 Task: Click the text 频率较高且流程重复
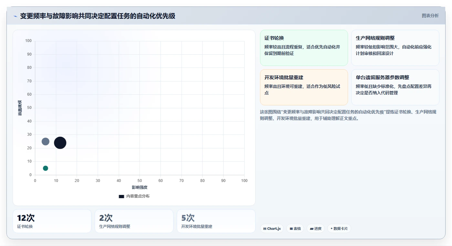coord(302,50)
